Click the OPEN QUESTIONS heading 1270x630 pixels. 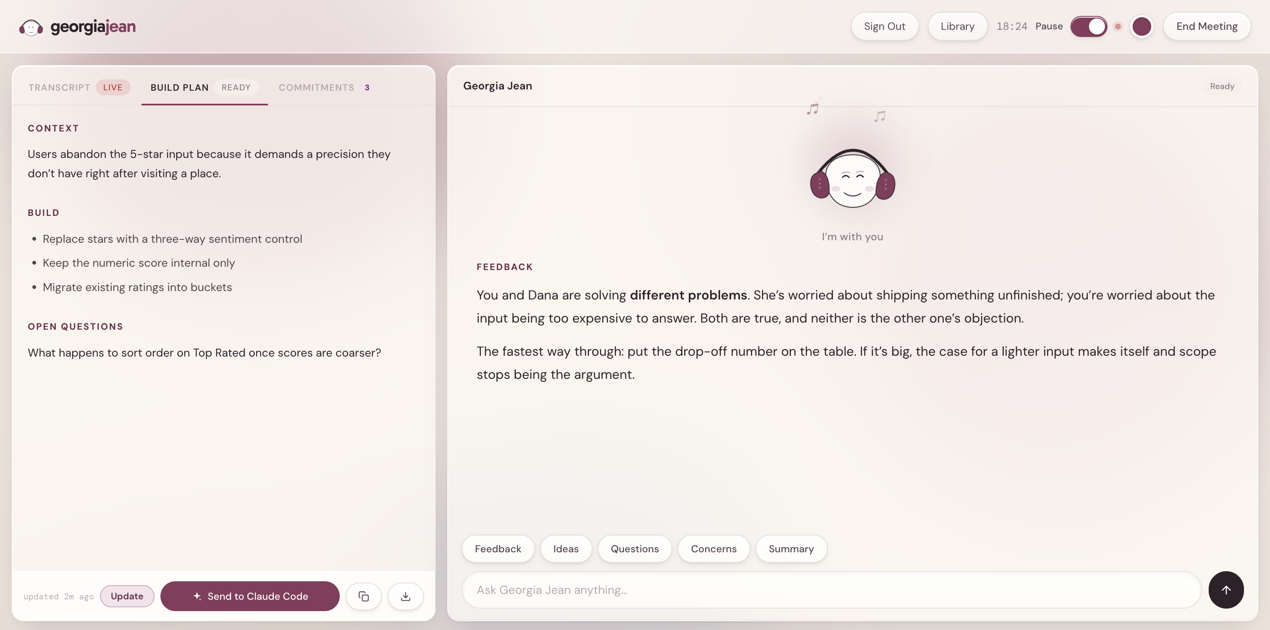(76, 326)
